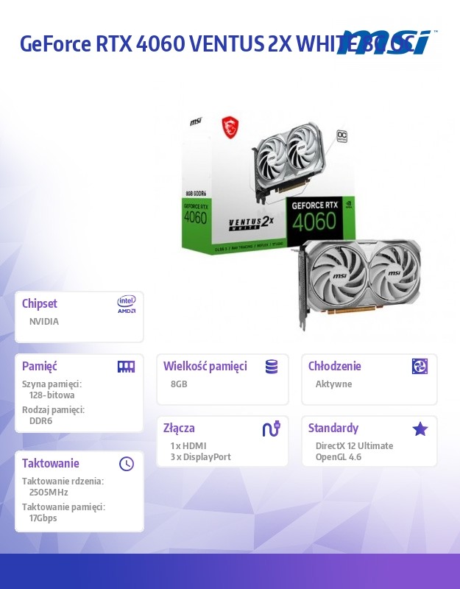
Task: Click the red MSI dragon shield on box
Action: 230,127
